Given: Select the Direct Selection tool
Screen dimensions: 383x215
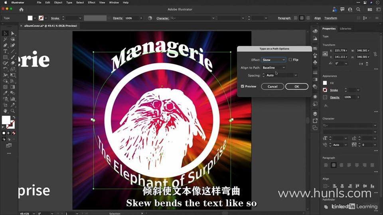Looking at the screenshot, I should [13, 33].
